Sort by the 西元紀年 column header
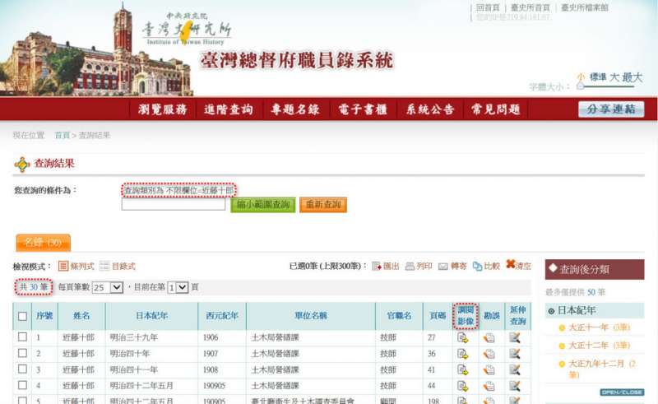The image size is (658, 404). [222, 316]
